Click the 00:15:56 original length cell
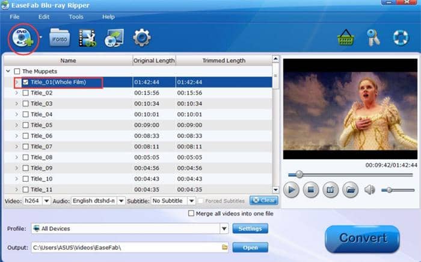The height and width of the screenshot is (262, 421). click(147, 93)
